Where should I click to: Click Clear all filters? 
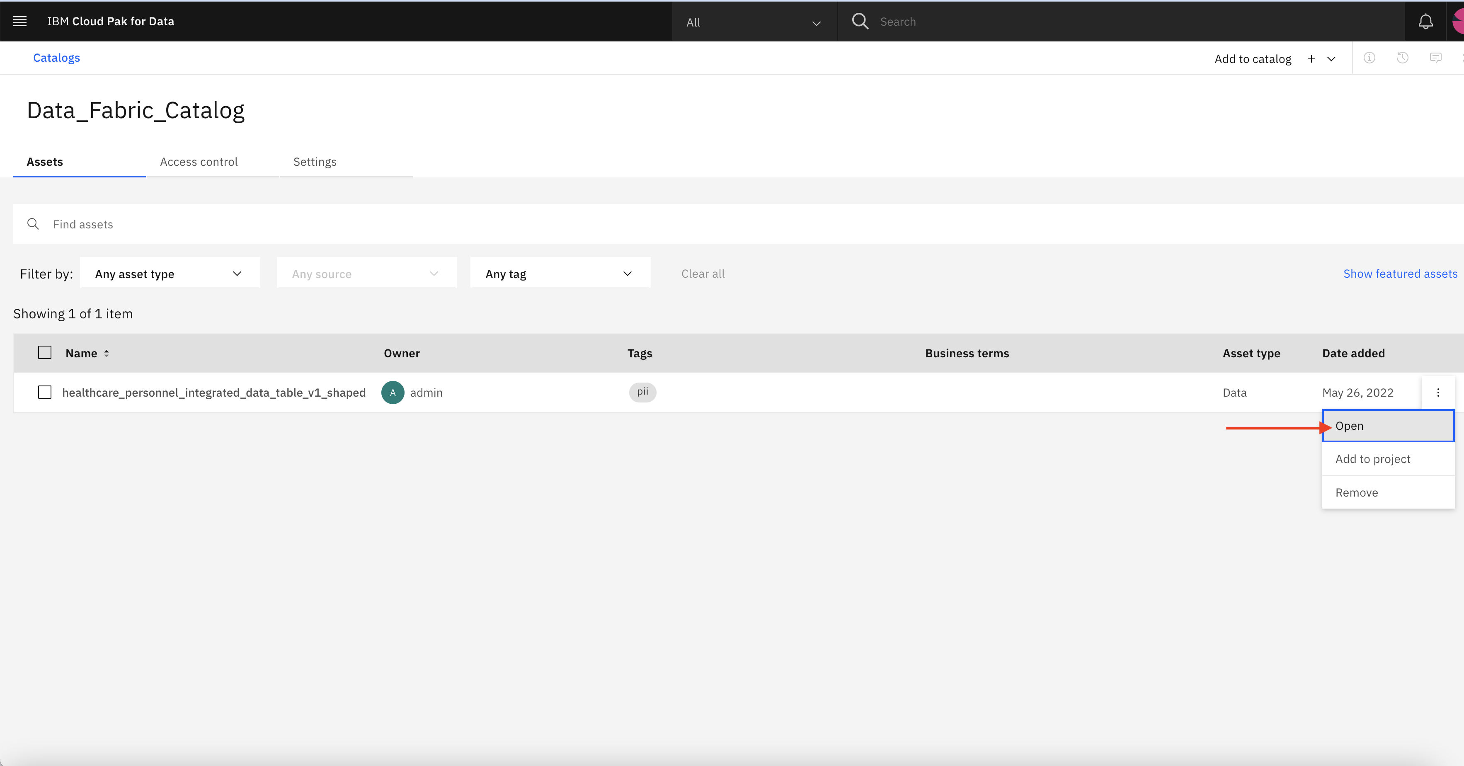pyautogui.click(x=703, y=274)
